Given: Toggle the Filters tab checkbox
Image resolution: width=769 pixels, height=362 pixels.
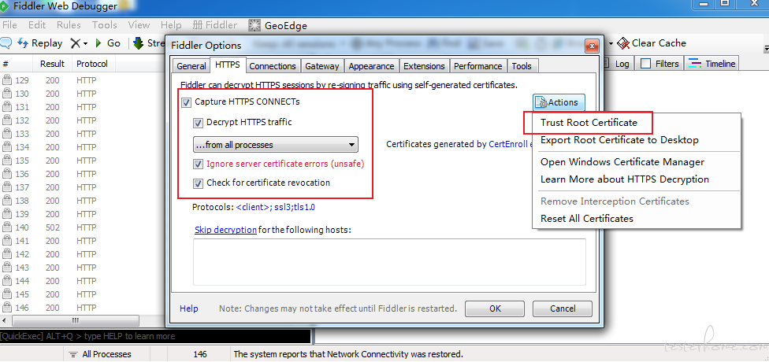Looking at the screenshot, I should (646, 64).
